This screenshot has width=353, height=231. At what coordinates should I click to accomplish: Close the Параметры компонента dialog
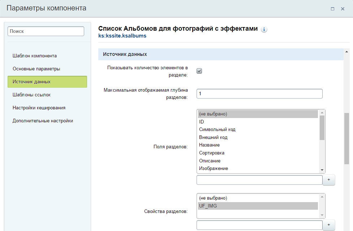pyautogui.click(x=343, y=9)
